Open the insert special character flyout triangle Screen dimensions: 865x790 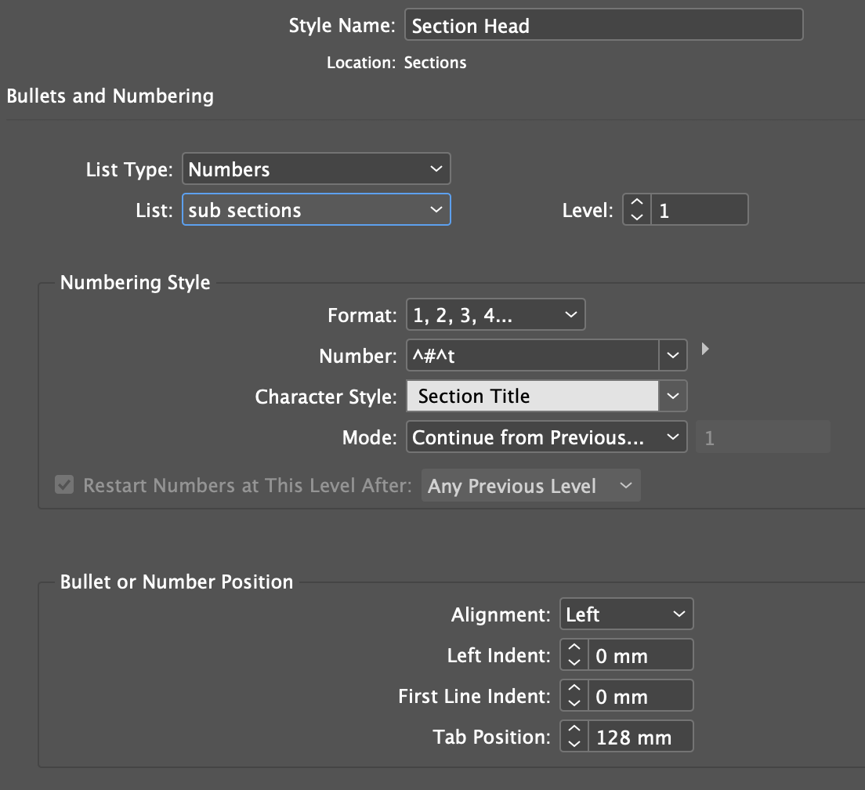(705, 349)
